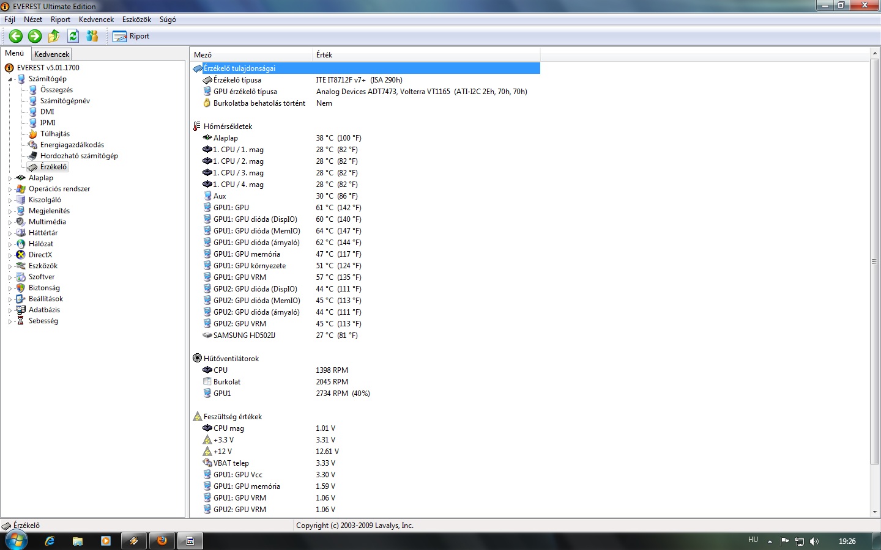Expand the DirectX tree node

click(10, 255)
